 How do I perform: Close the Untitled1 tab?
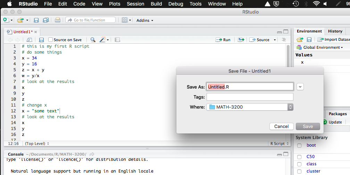pos(36,32)
